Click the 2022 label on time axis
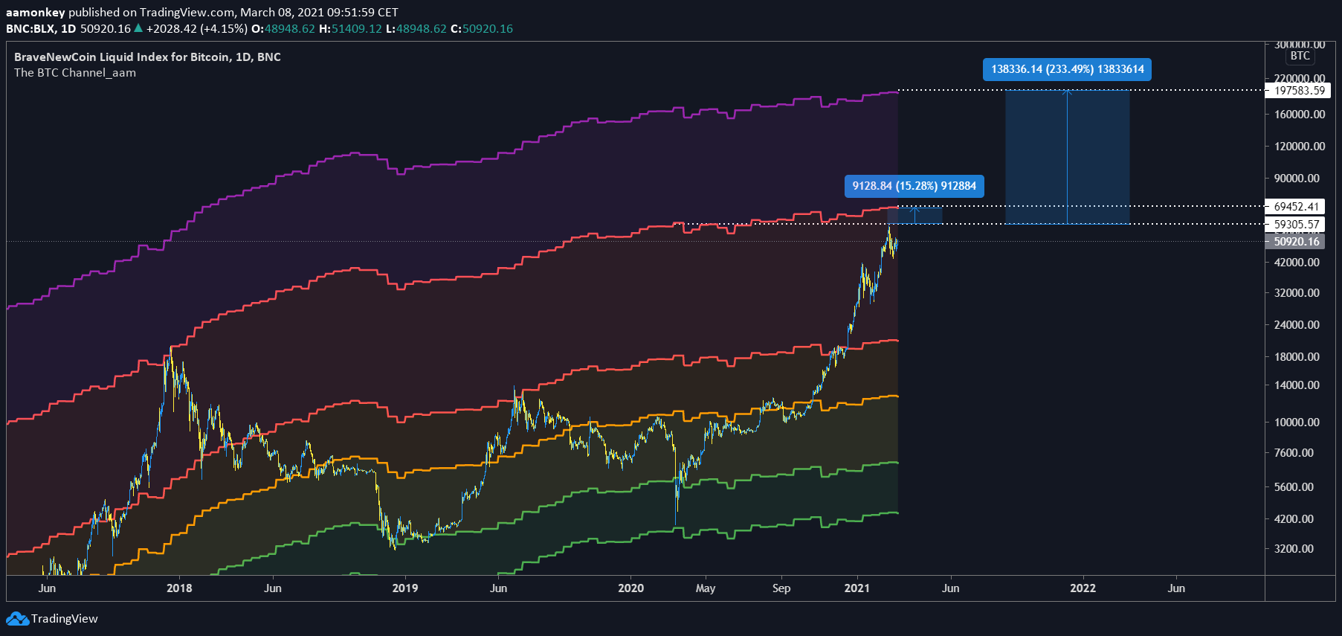1342x636 pixels. pos(1083,588)
